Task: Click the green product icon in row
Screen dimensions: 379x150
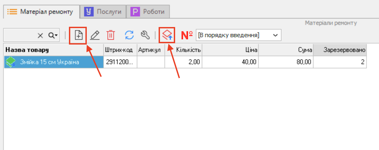Action: coord(11,62)
